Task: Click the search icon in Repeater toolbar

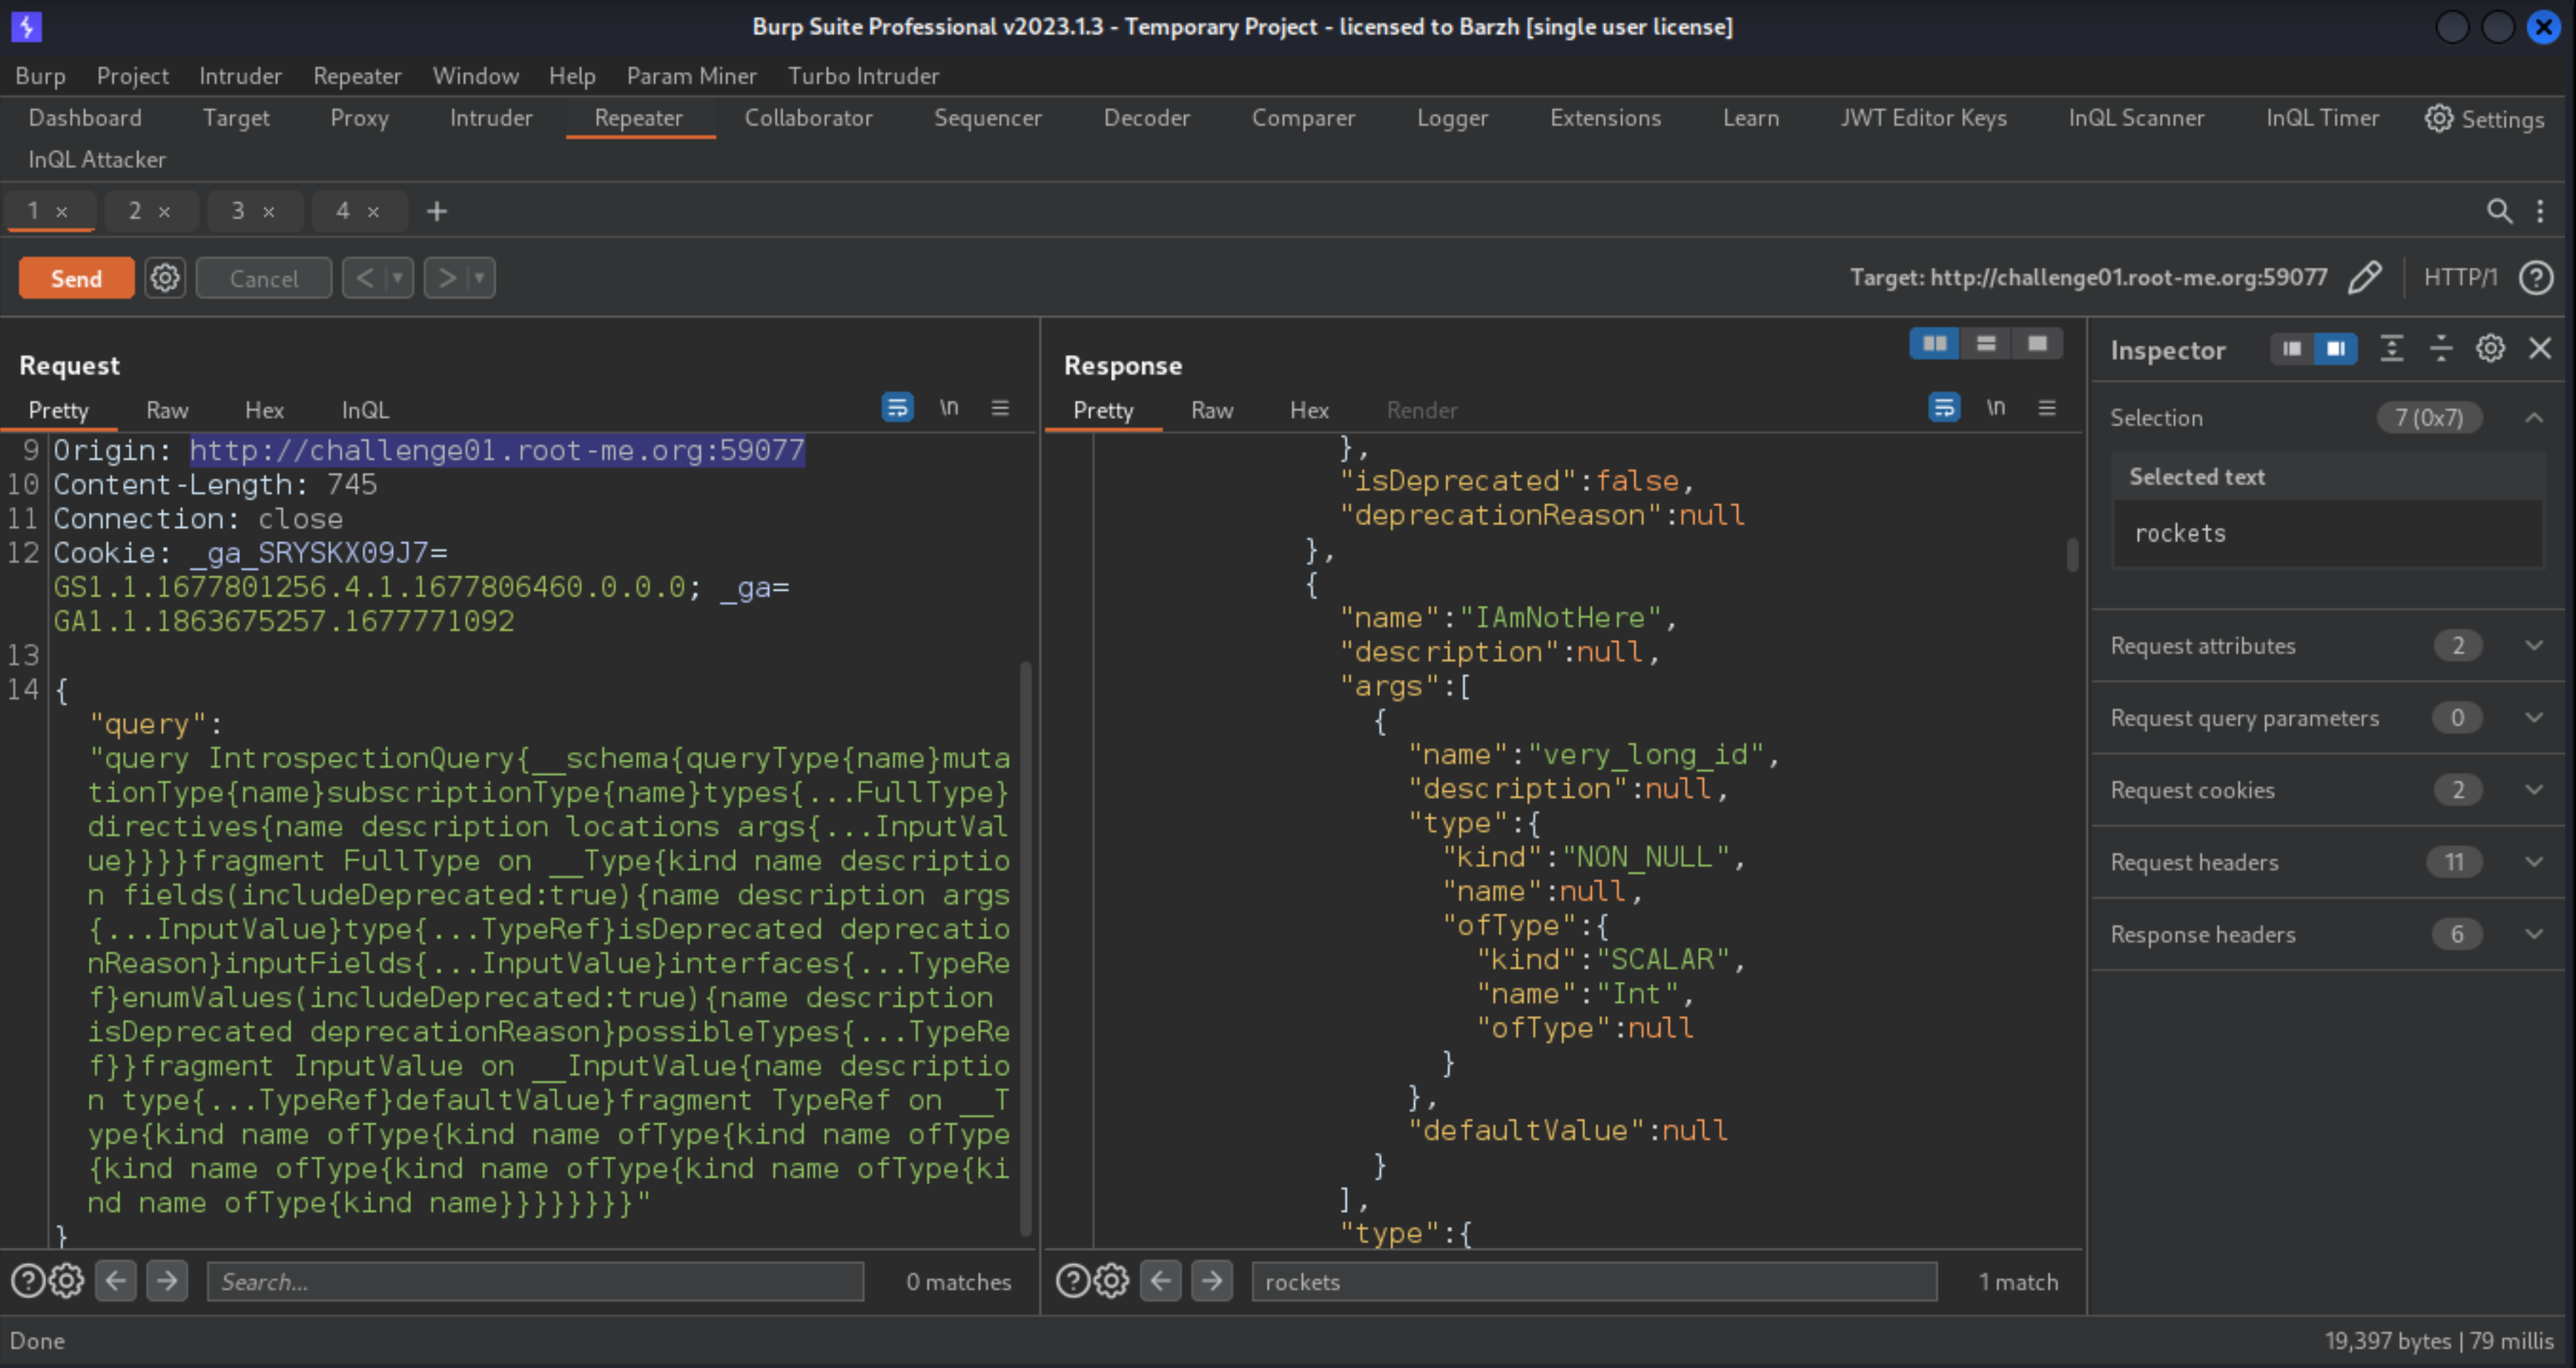Action: (2500, 209)
